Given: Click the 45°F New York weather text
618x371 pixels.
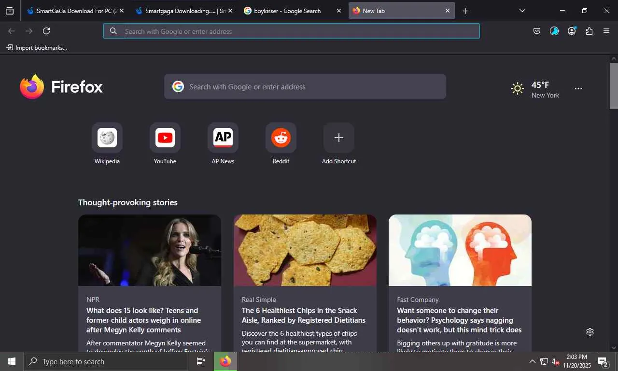Looking at the screenshot, I should tap(546, 90).
